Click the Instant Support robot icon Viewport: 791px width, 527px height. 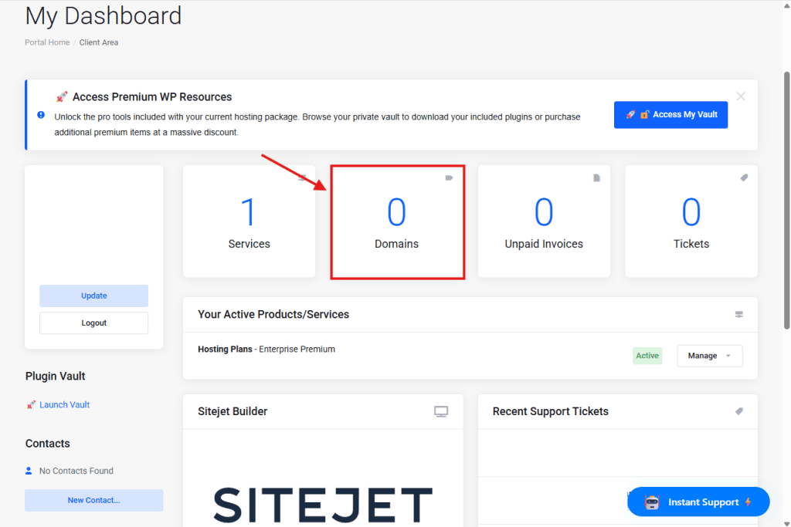click(651, 502)
